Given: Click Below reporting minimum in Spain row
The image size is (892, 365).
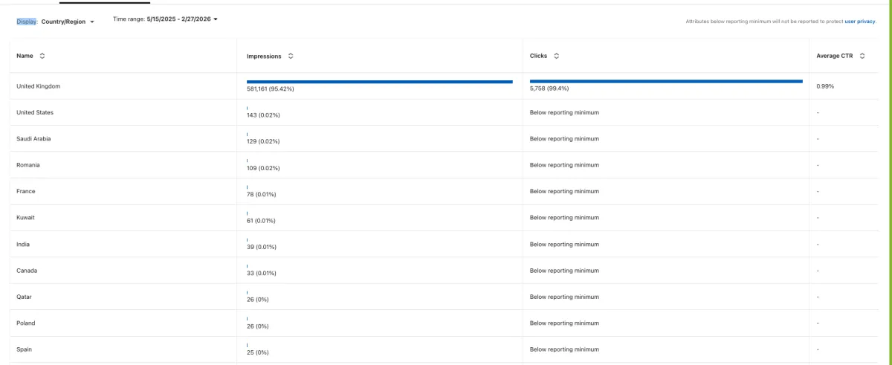Looking at the screenshot, I should [564, 349].
